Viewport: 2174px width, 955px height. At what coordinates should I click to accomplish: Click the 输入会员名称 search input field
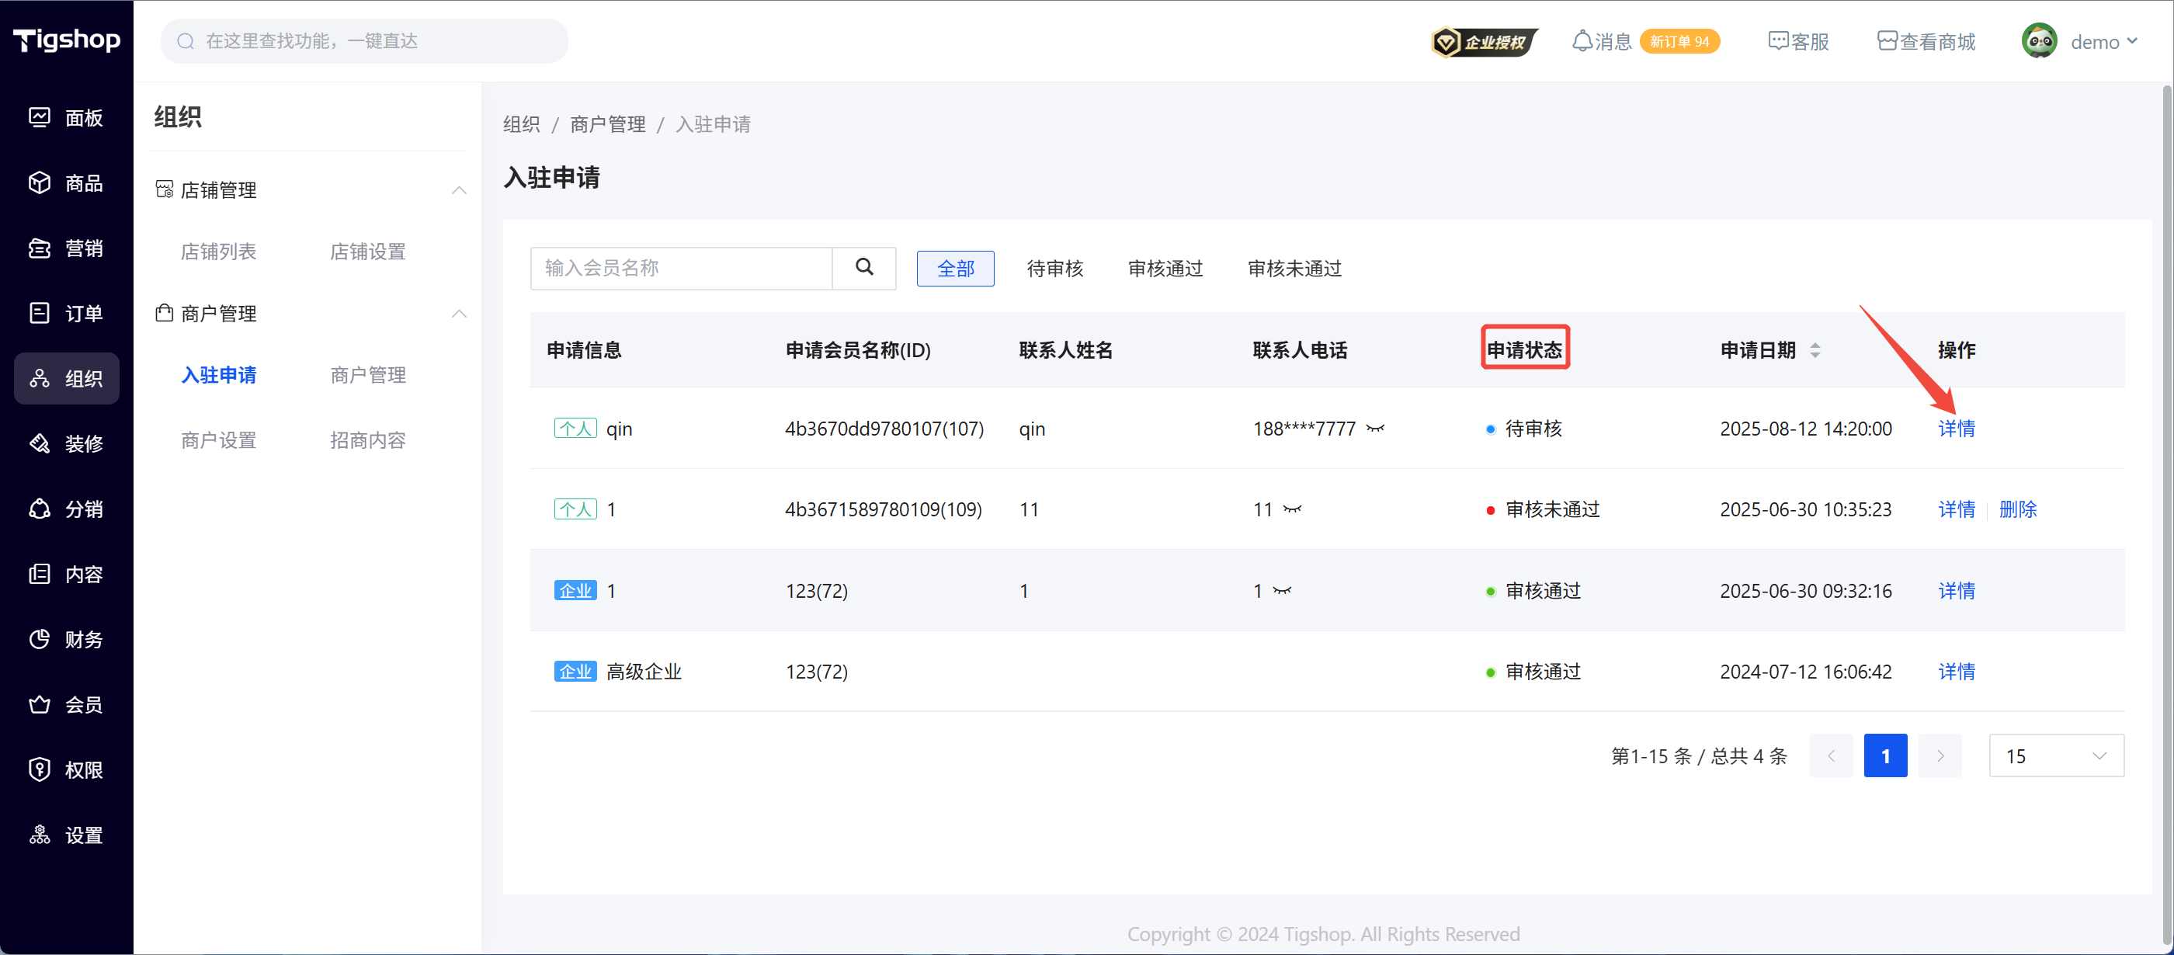(x=680, y=269)
